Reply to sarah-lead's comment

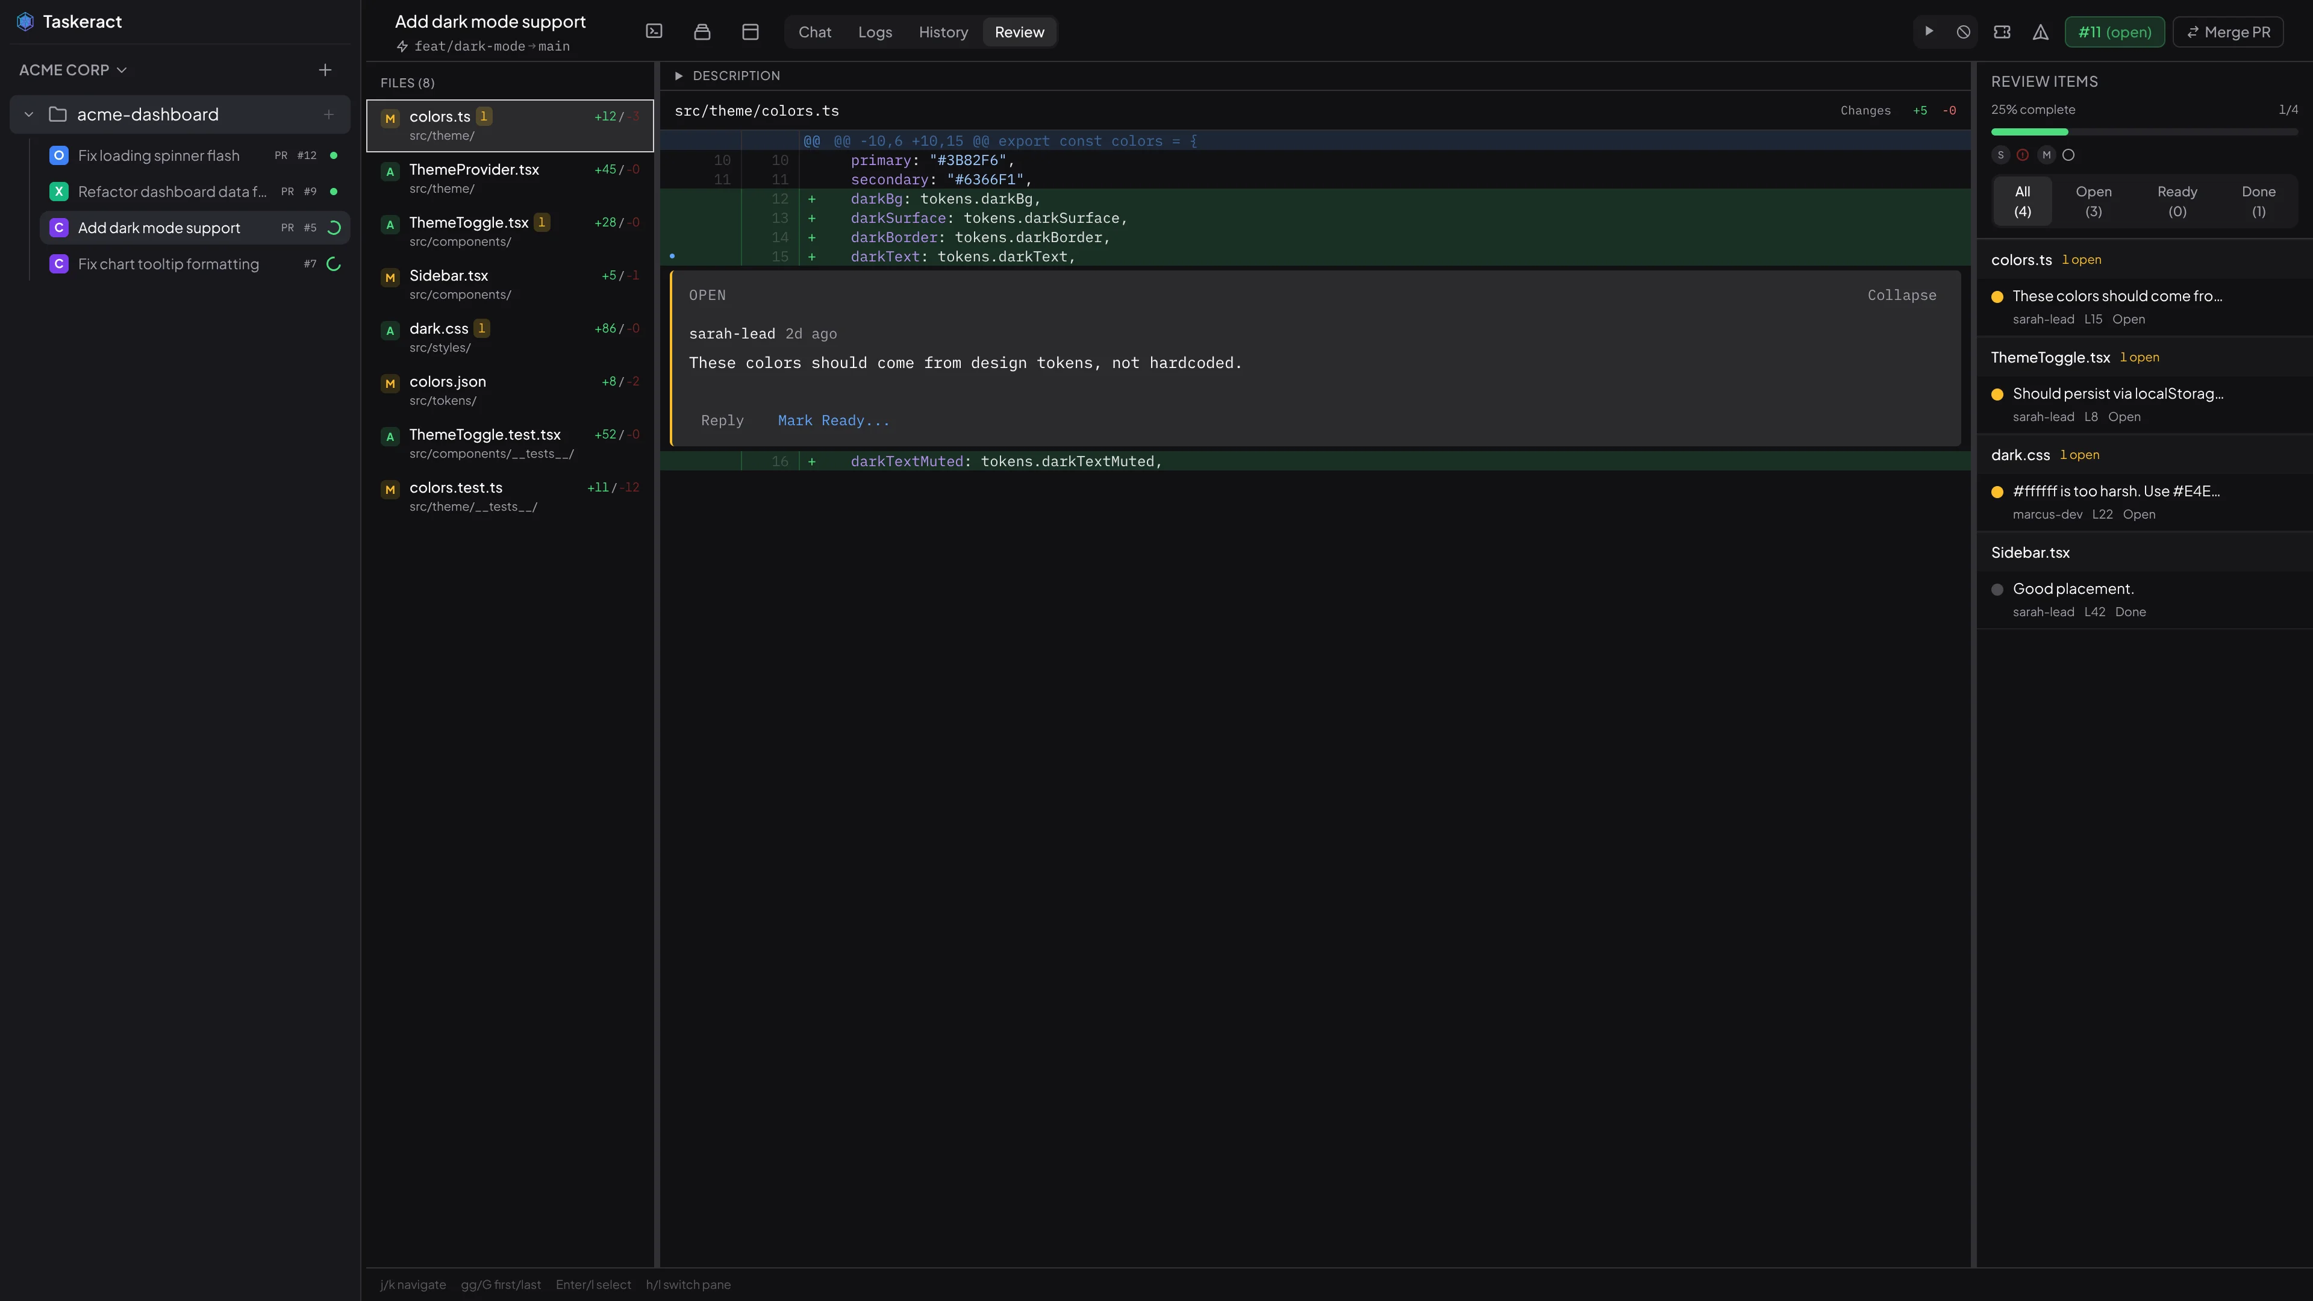722,420
